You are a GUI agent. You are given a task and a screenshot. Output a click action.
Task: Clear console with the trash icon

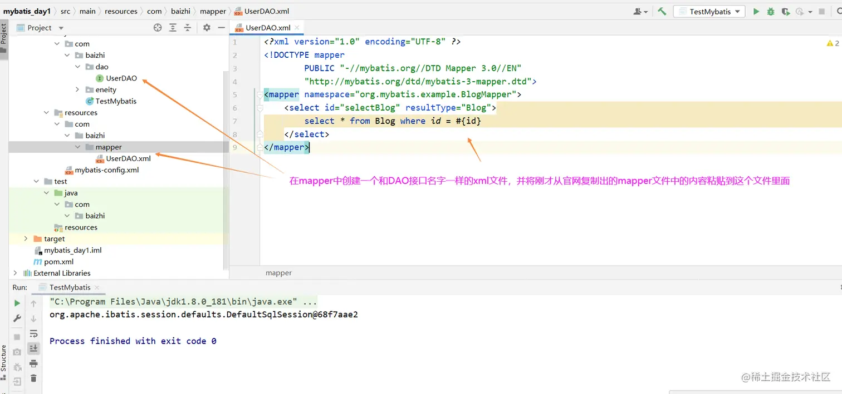click(x=33, y=378)
